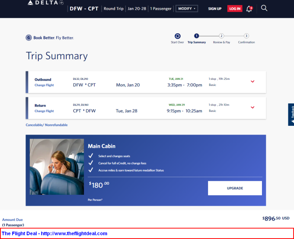
Task: Click the DL32, DL210 flight numbers
Action: [x=80, y=79]
